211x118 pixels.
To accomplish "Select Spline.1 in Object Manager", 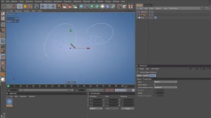I will 144,12.
